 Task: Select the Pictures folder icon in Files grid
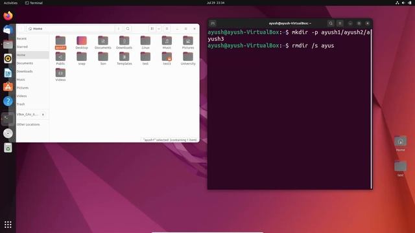(188, 43)
